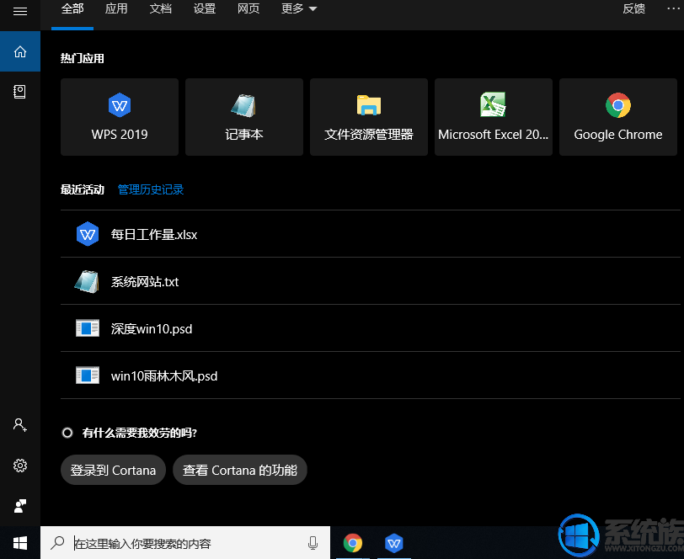The image size is (684, 559).
Task: Open recent file 系统网站.txt
Action: 371,282
